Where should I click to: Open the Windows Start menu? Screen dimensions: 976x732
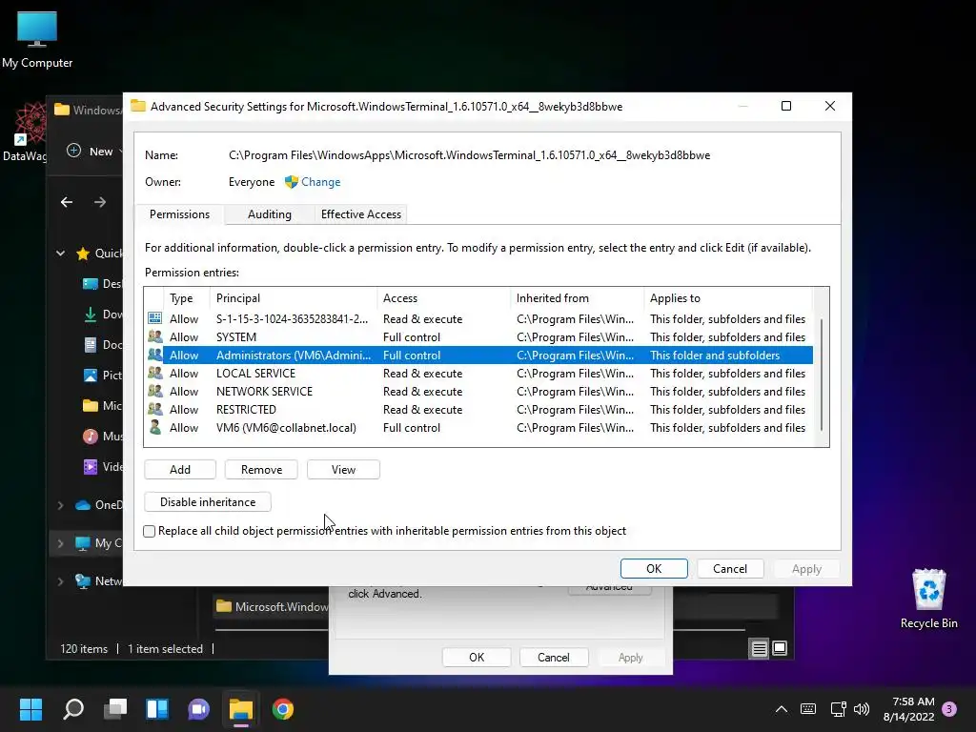[30, 709]
